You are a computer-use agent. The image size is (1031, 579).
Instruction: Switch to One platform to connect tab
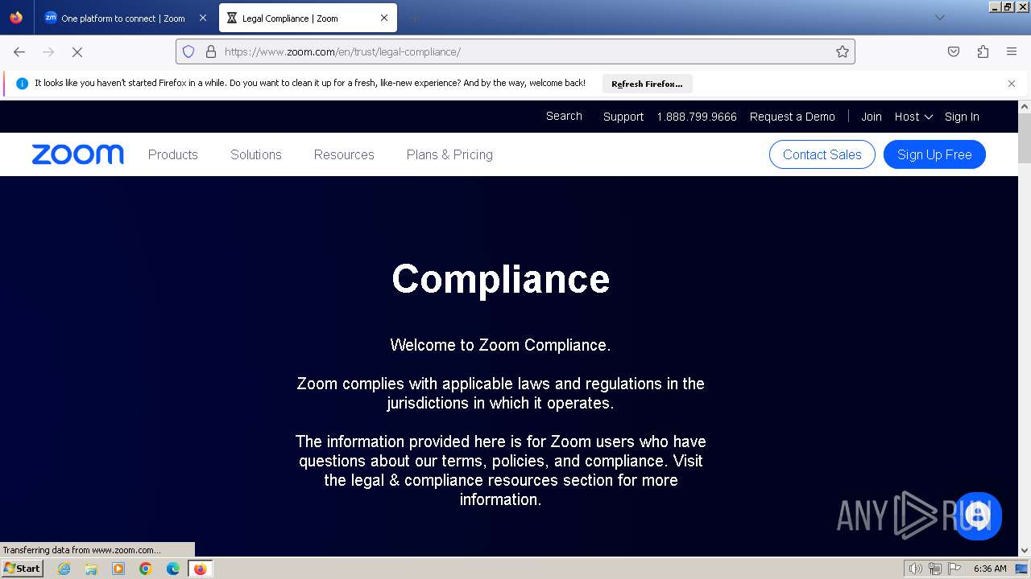click(x=126, y=18)
